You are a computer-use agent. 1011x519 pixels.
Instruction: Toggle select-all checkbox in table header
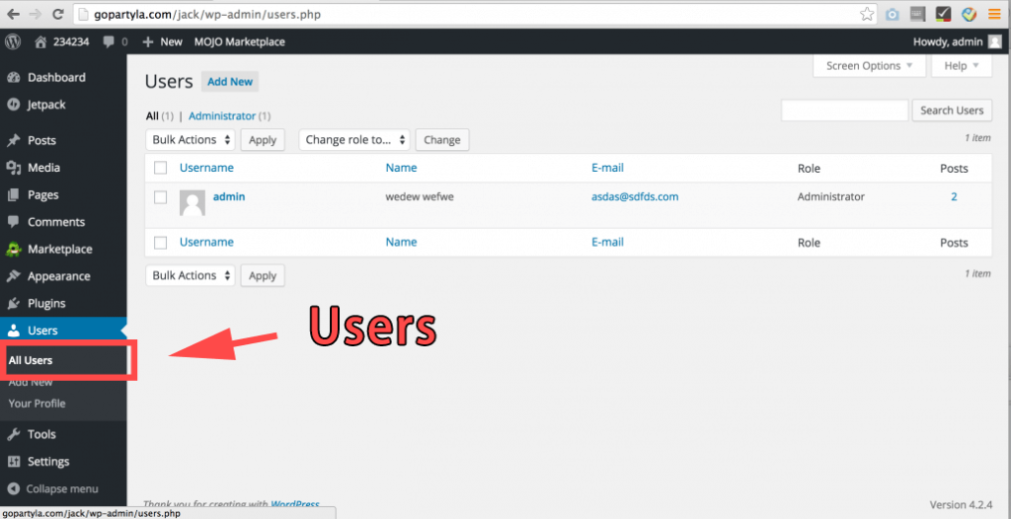coord(161,168)
